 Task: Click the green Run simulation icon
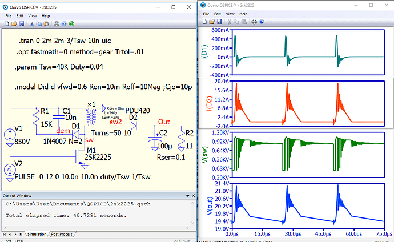tap(71, 24)
